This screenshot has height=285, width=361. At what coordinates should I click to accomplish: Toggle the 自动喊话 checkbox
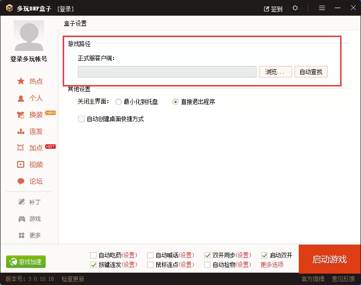tap(151, 255)
